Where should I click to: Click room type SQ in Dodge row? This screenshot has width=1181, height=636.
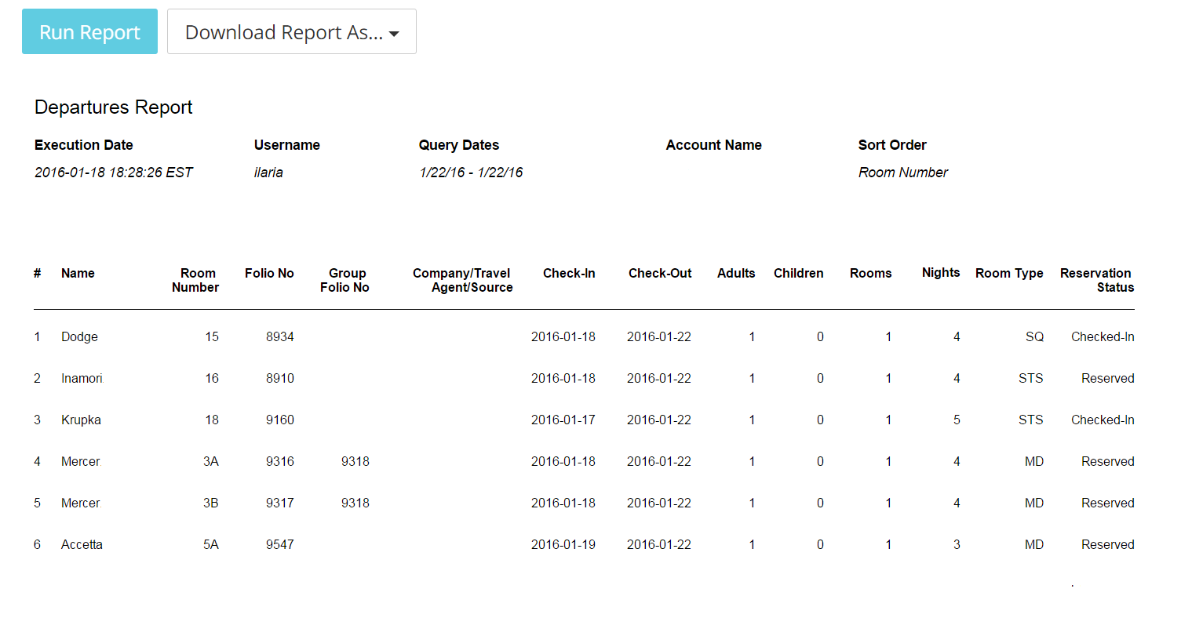1035,337
